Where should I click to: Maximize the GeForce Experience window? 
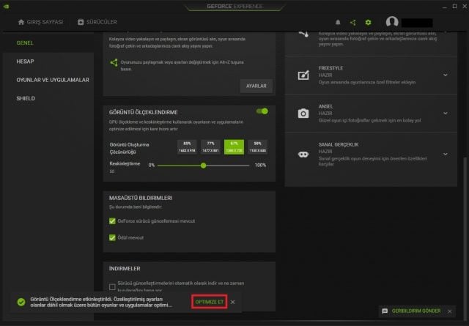[454, 7]
